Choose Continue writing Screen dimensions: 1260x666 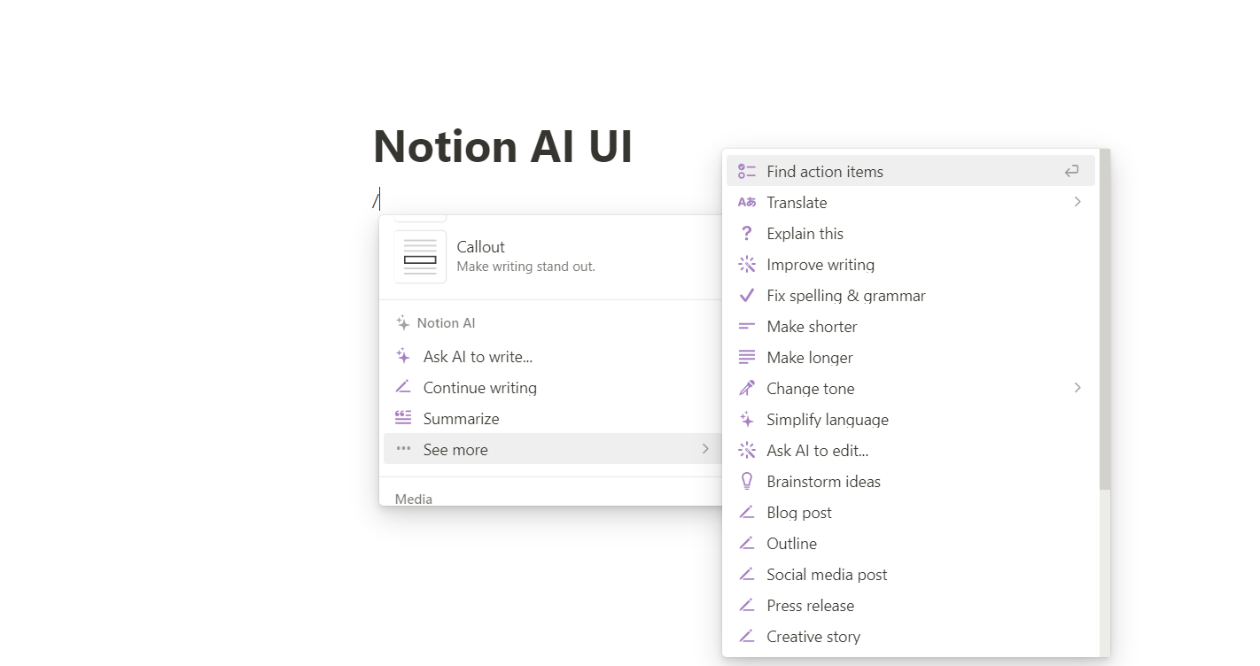pyautogui.click(x=553, y=388)
